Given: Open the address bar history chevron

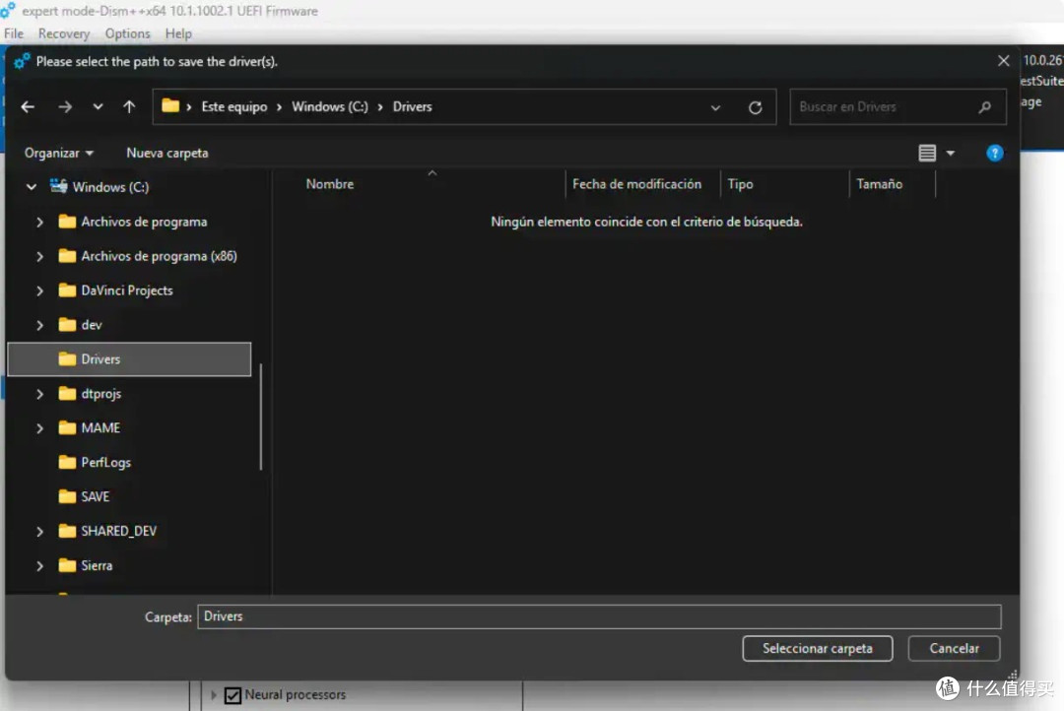Looking at the screenshot, I should click(x=715, y=106).
